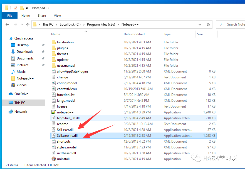
Task: Select the allowAppDataPlugins XML file icon
Action: 54,71
